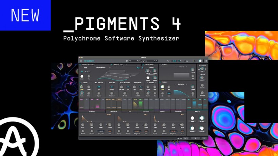The height and width of the screenshot is (156, 278).
Task: Open the preset library browser icon
Action: (x=127, y=61)
